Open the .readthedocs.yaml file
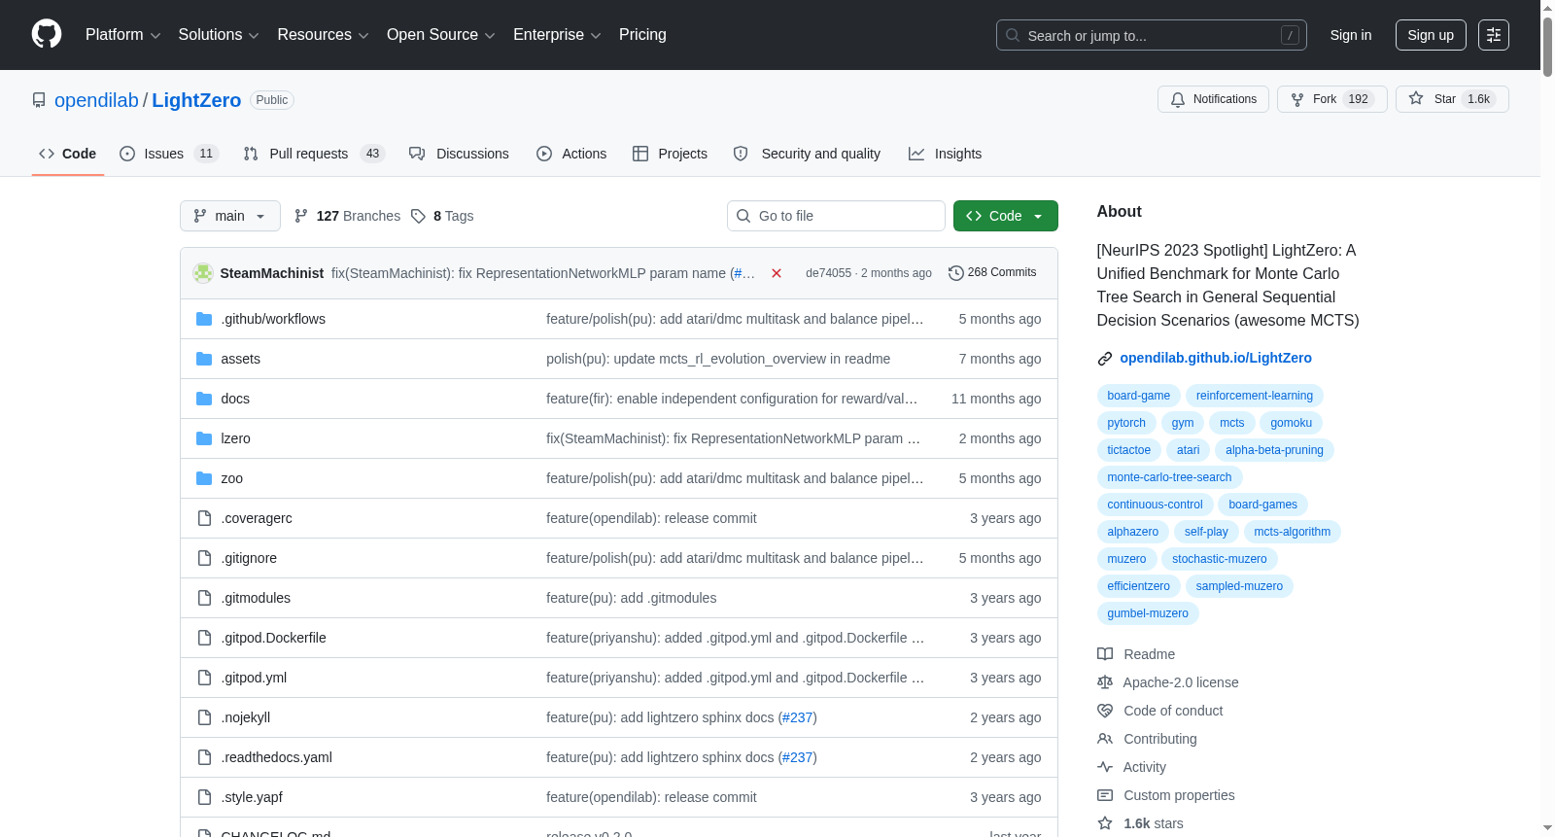The width and height of the screenshot is (1555, 837). pyautogui.click(x=277, y=757)
